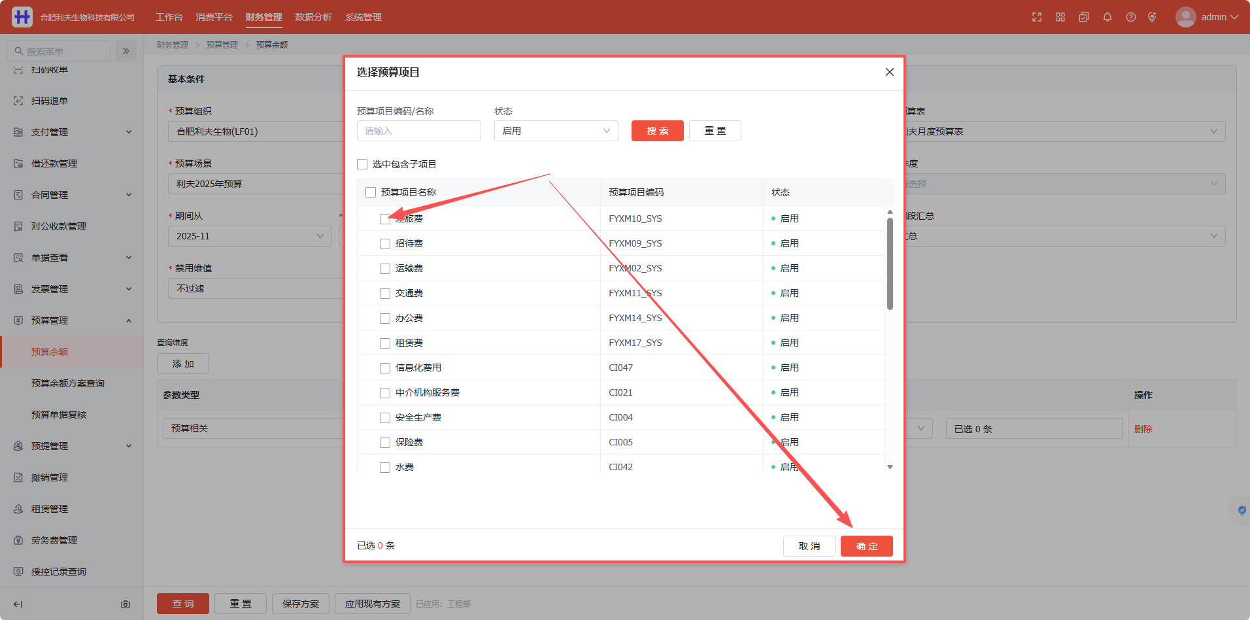Click the 发票管理 sidebar icon
This screenshot has height=620, width=1250.
[18, 289]
